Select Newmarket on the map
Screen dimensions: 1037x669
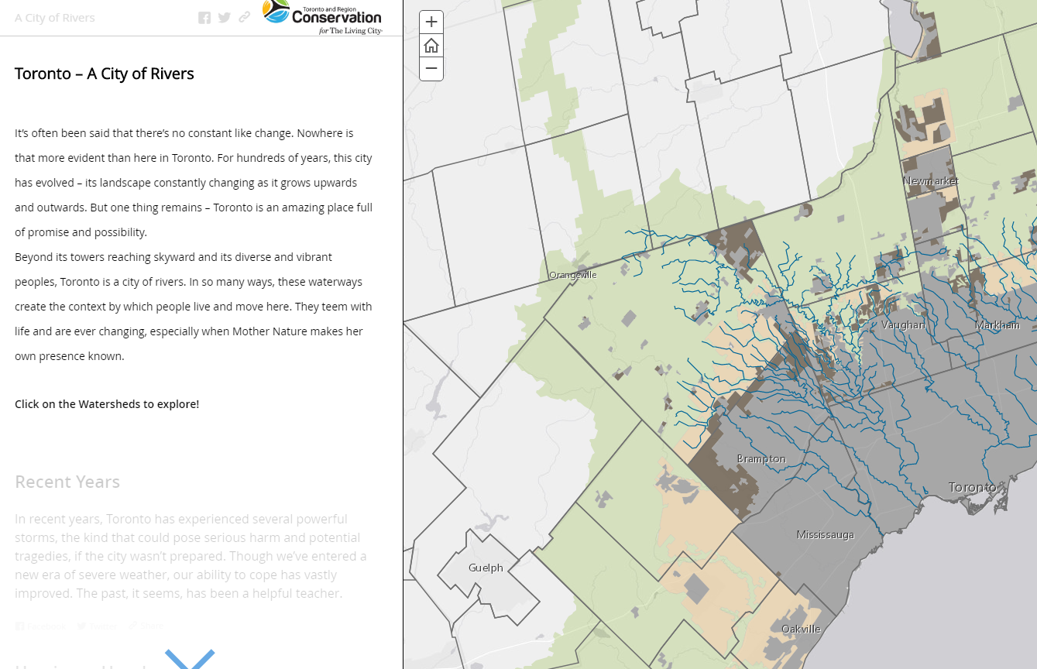click(x=931, y=181)
